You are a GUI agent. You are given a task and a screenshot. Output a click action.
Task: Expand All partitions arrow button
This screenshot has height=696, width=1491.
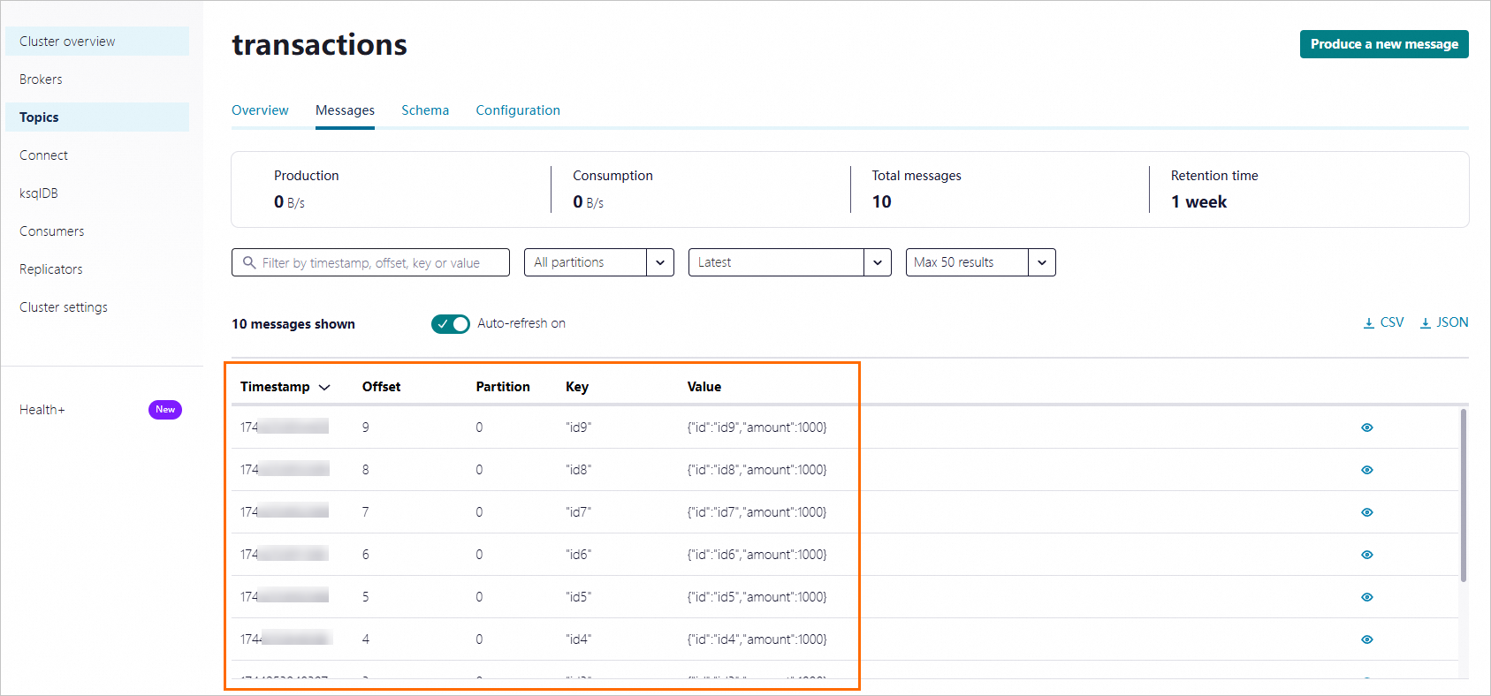(660, 262)
